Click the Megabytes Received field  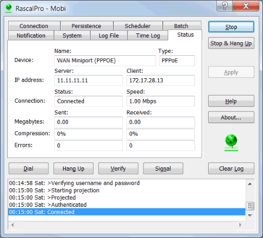161,122
